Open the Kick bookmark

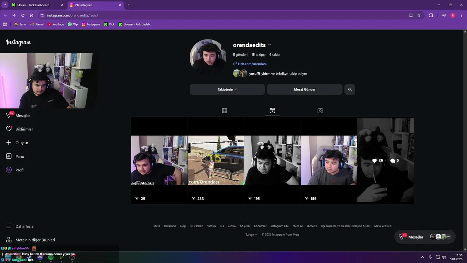(109, 24)
